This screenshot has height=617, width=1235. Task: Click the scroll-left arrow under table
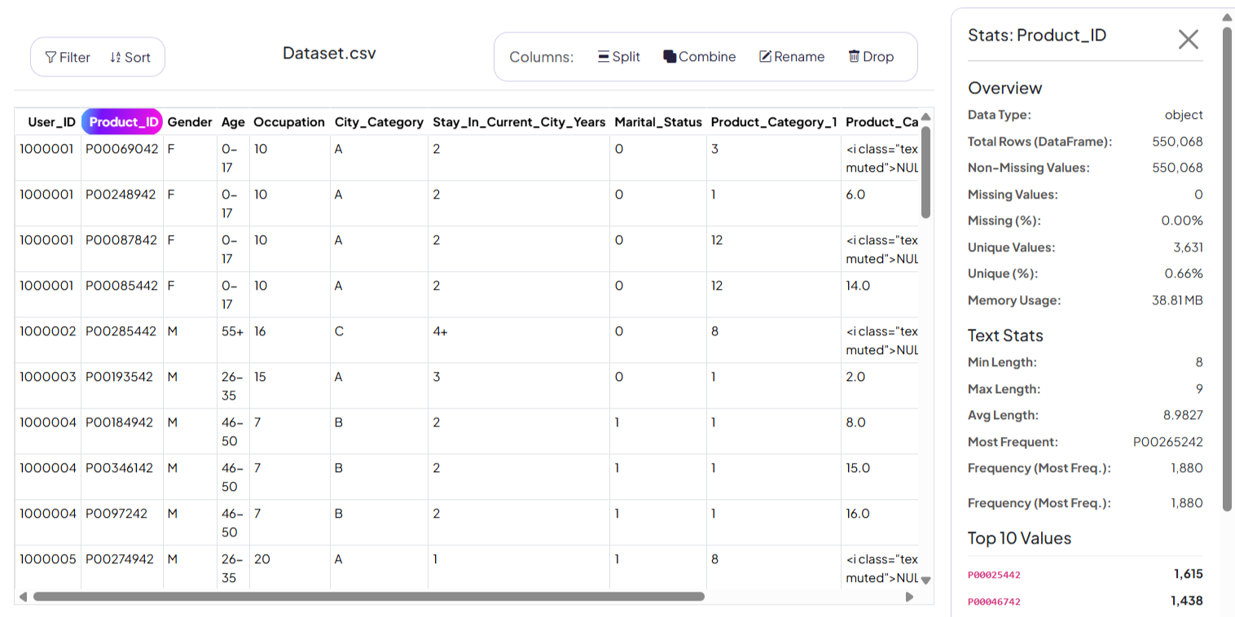pos(23,597)
